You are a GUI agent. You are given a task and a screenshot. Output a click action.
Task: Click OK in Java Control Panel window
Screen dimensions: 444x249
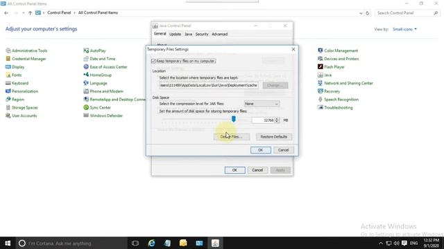pyautogui.click(x=234, y=170)
